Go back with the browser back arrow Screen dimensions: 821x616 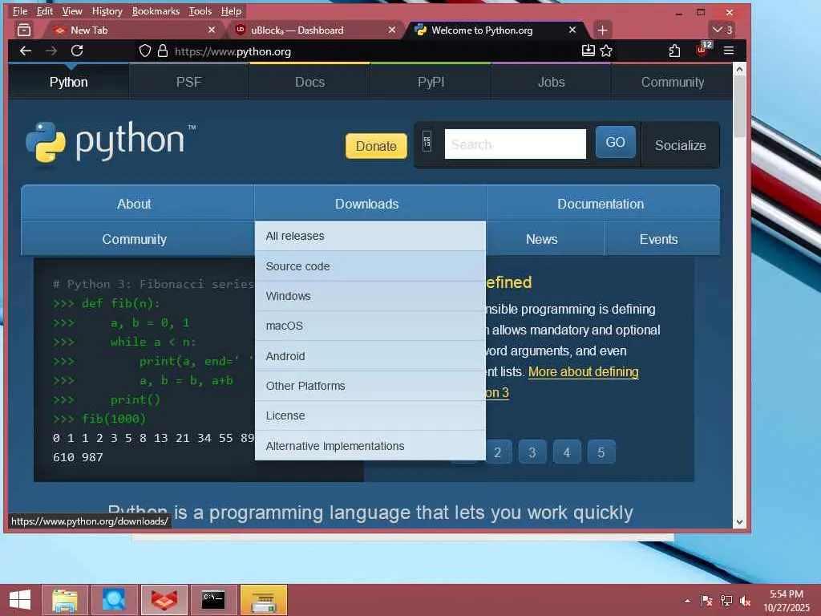pyautogui.click(x=25, y=51)
